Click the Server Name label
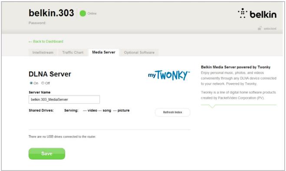The height and width of the screenshot is (171, 286). pyautogui.click(x=39, y=92)
